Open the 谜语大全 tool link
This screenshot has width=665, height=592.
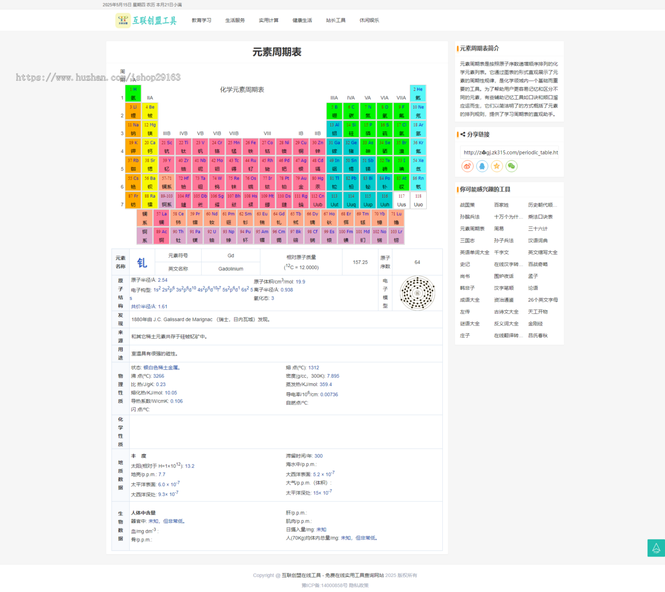click(470, 324)
